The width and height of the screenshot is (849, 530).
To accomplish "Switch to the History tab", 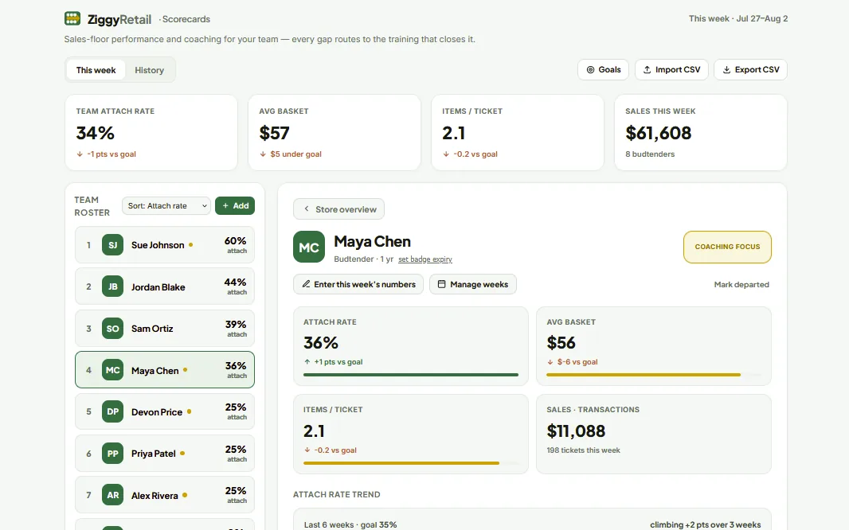I will tap(150, 70).
